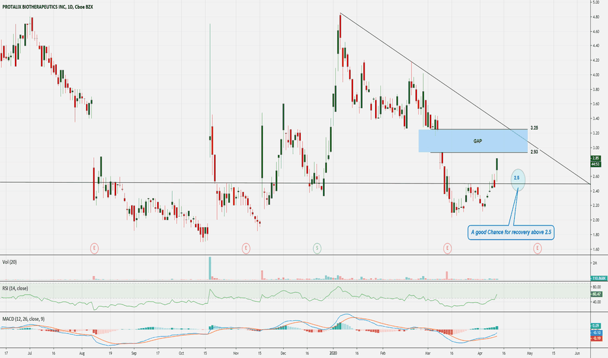Click the 2M label on volume axis

coord(594,263)
